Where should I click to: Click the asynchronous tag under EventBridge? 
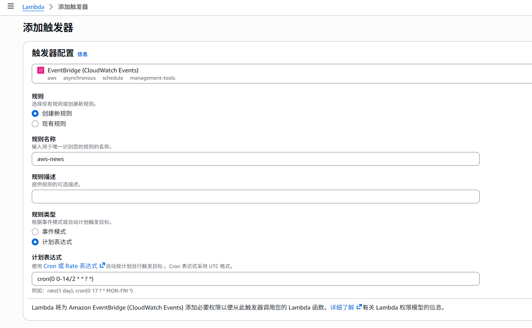pos(79,78)
